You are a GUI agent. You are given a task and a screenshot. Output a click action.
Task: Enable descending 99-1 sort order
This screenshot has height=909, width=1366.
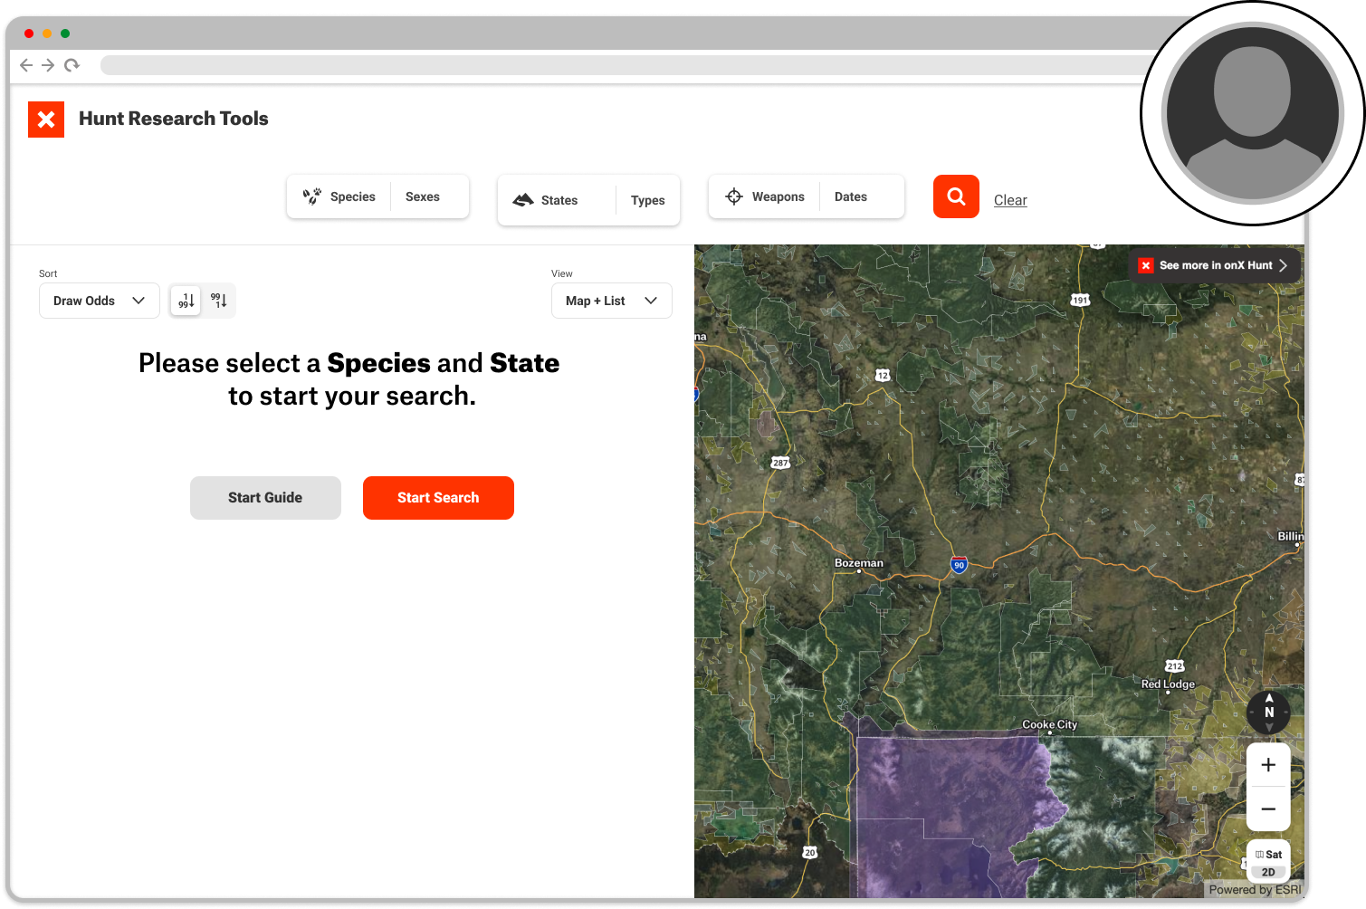[x=218, y=300]
